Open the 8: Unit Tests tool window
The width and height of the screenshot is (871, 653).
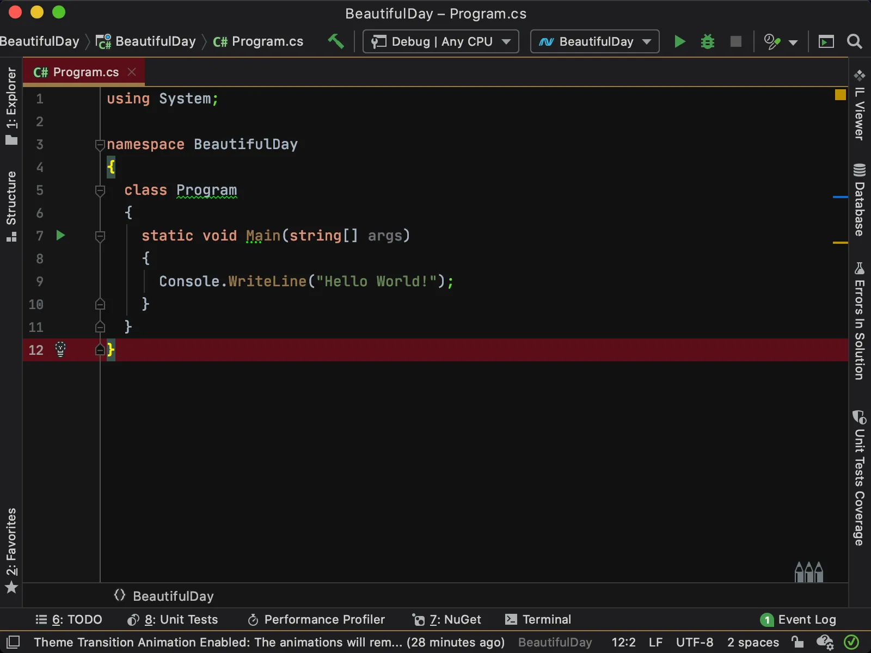click(173, 619)
